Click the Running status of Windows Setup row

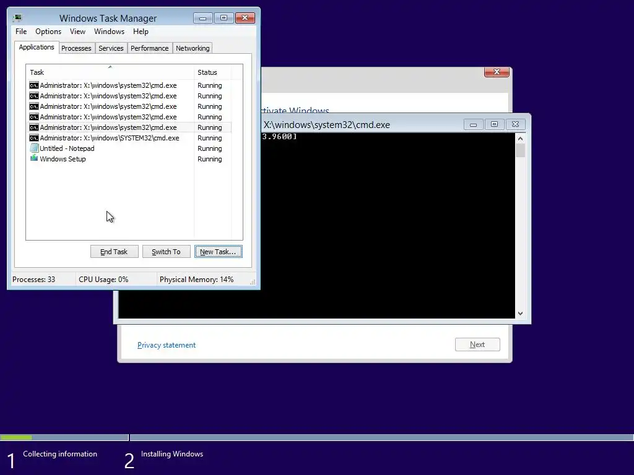(209, 159)
